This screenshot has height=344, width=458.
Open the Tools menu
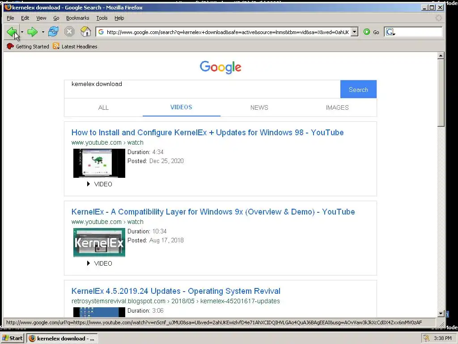(x=102, y=18)
